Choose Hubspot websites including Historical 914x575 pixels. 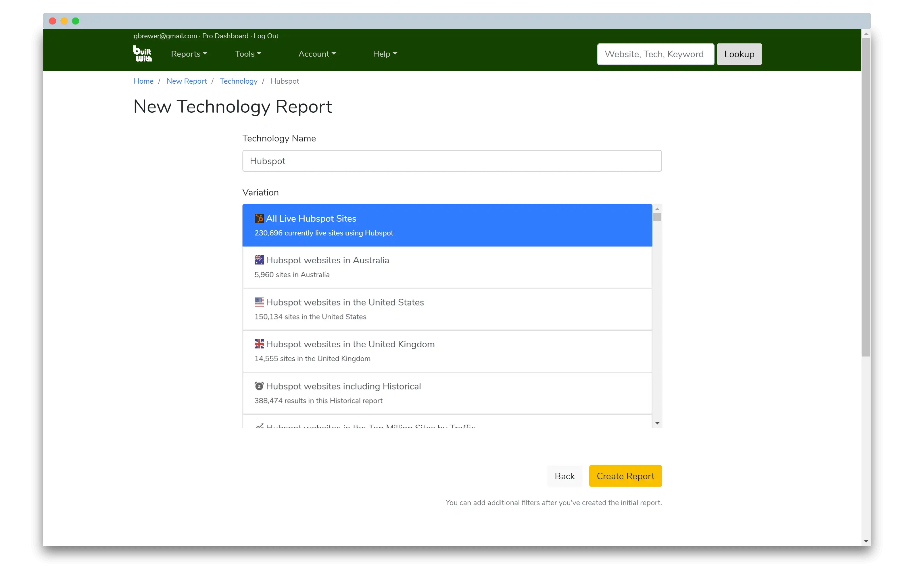(447, 393)
